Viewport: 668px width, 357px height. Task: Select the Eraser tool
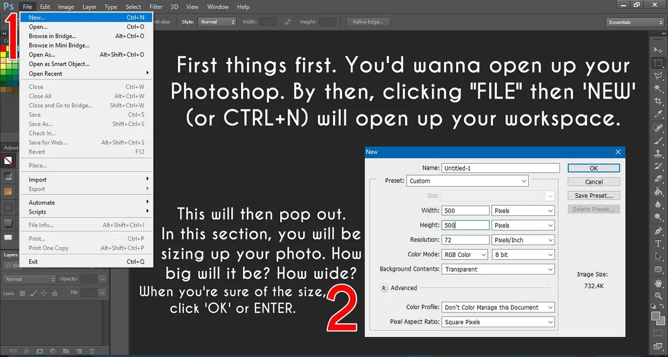click(x=658, y=179)
